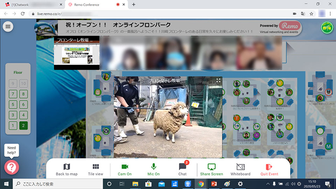Screen dimensions: 336x189
Task: Click the purple n avatar at the table
Action: coord(257,135)
